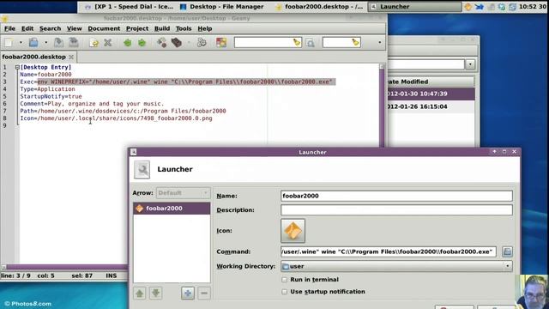The width and height of the screenshot is (549, 309).
Task: Open the Project menu in Geany
Action: coord(137,28)
